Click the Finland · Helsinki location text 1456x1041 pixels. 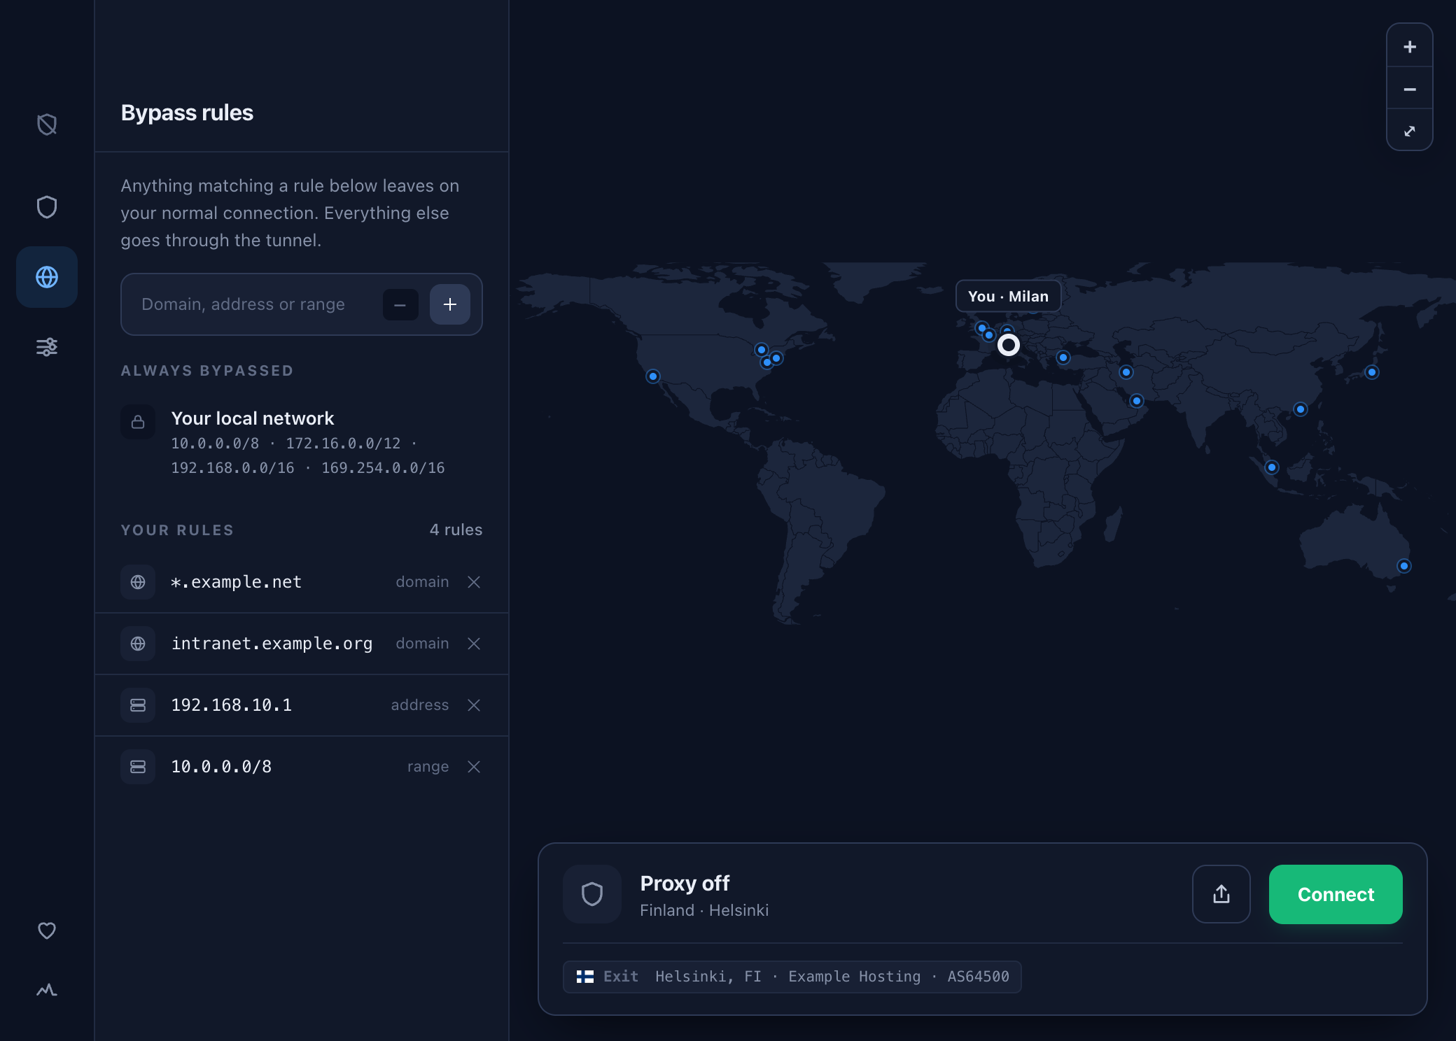point(704,910)
